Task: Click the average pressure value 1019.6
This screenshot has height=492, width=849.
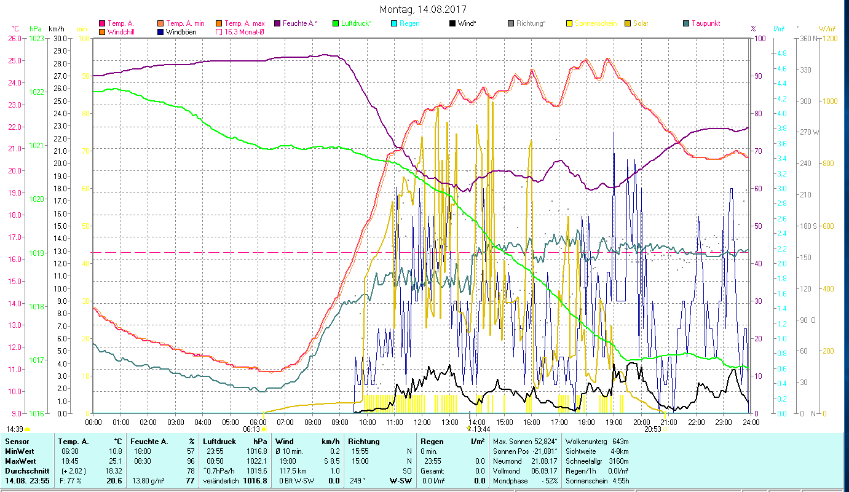Action: (258, 471)
